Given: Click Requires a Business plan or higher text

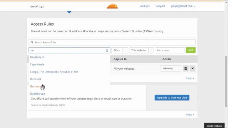Looking at the screenshot, I should point(48,105).
